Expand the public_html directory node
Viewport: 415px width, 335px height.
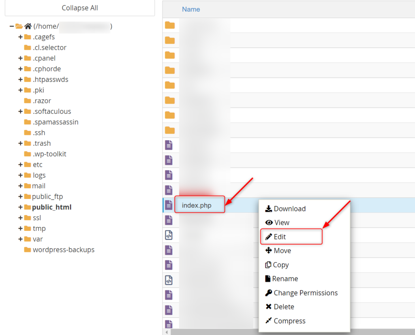(x=20, y=207)
